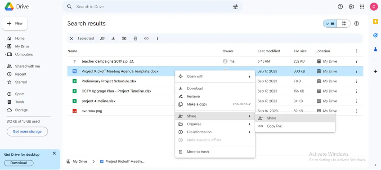Viewport: 381px width, 170px height.
Task: Select Copy link in the submenu
Action: [x=295, y=126]
